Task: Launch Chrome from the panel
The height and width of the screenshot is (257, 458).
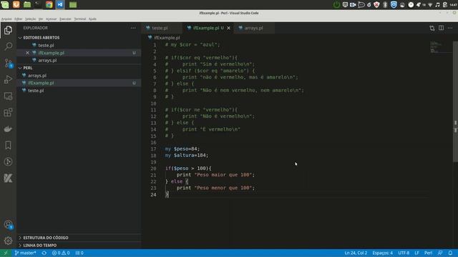Action: (x=49, y=5)
